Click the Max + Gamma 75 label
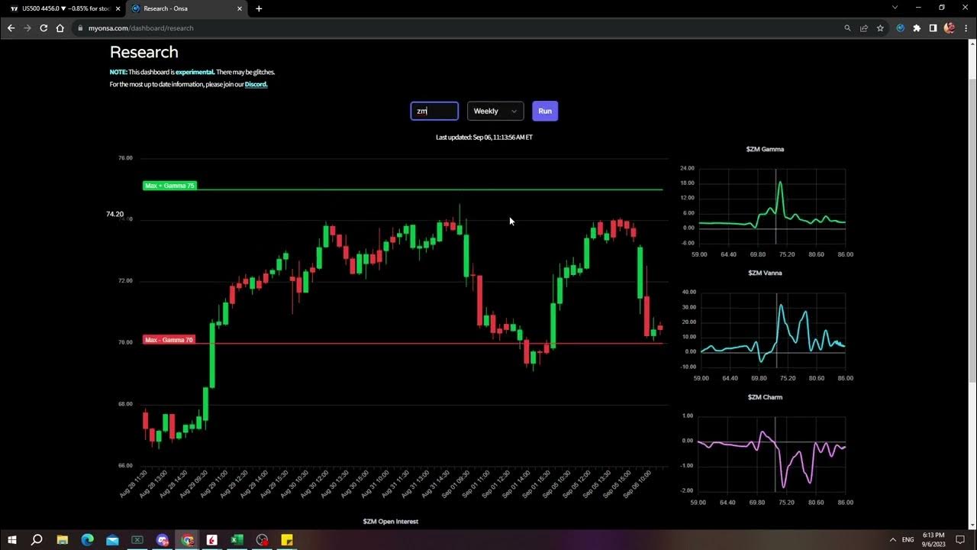 click(169, 186)
